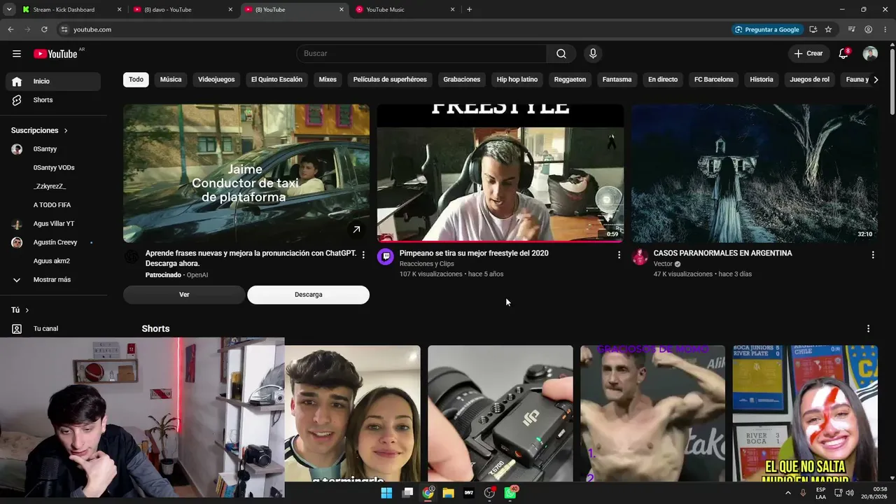Viewport: 896px width, 504px height.
Task: Open the Agus Villar YT channel
Action: (53, 224)
